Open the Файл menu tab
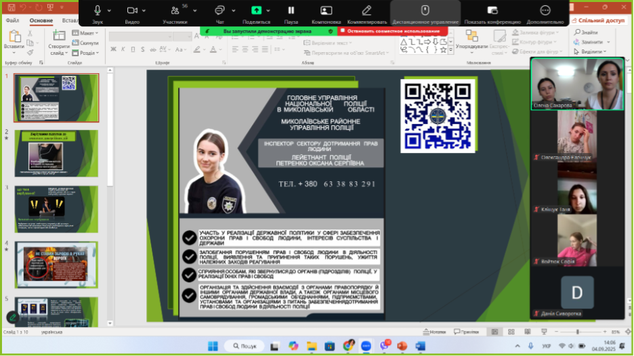 (12, 20)
